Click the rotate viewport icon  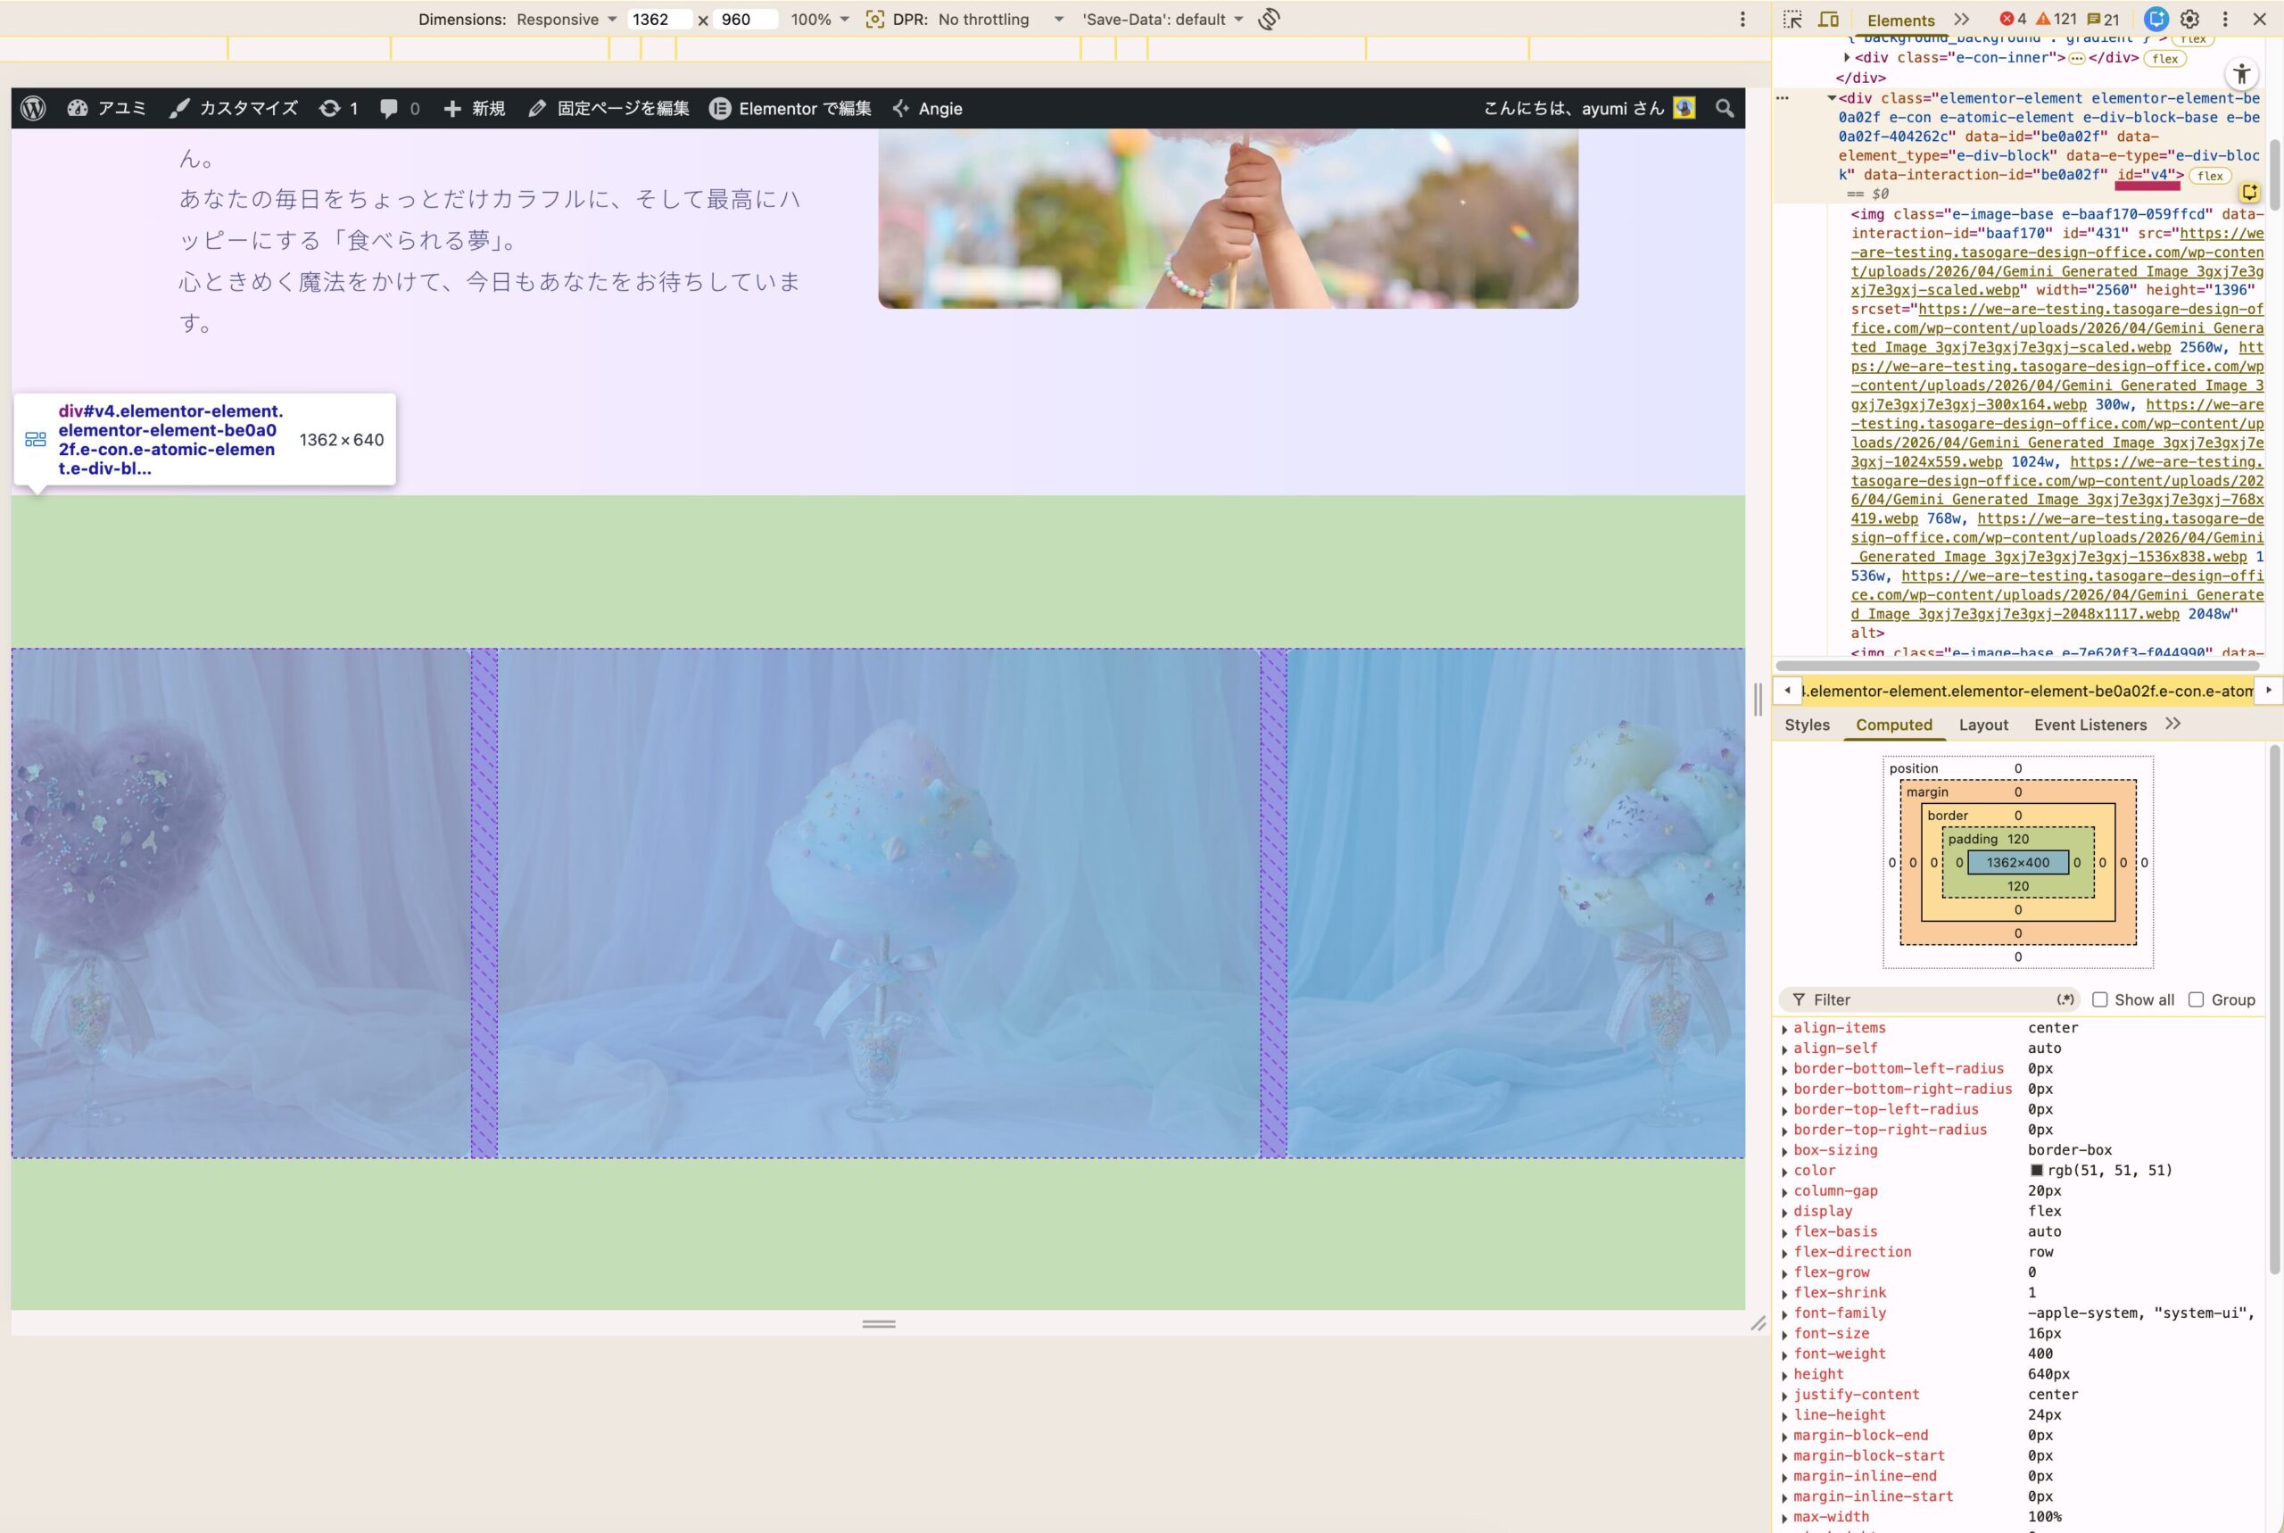(x=1268, y=19)
